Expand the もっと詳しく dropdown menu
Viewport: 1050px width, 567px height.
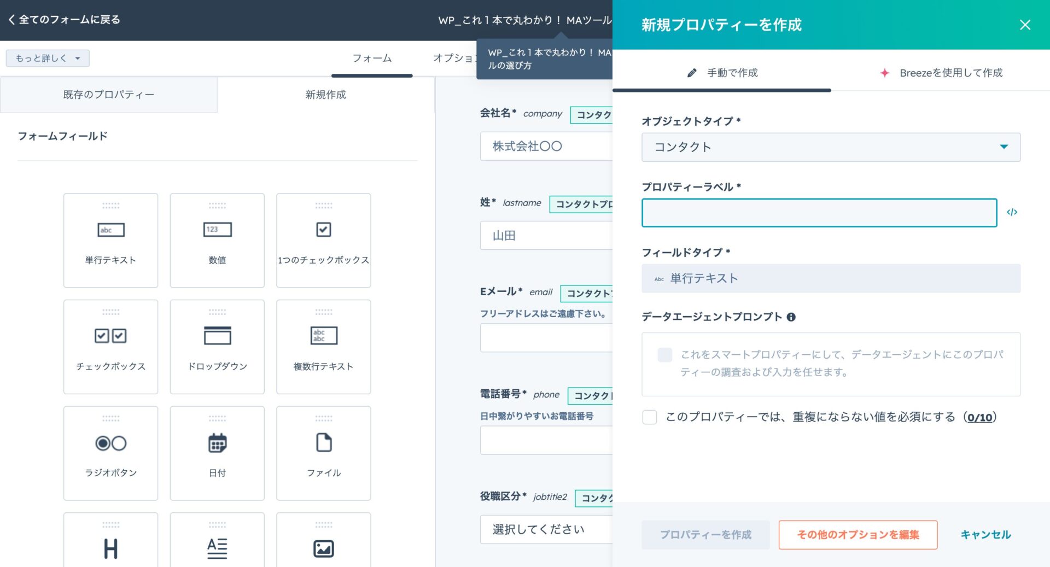(x=48, y=59)
